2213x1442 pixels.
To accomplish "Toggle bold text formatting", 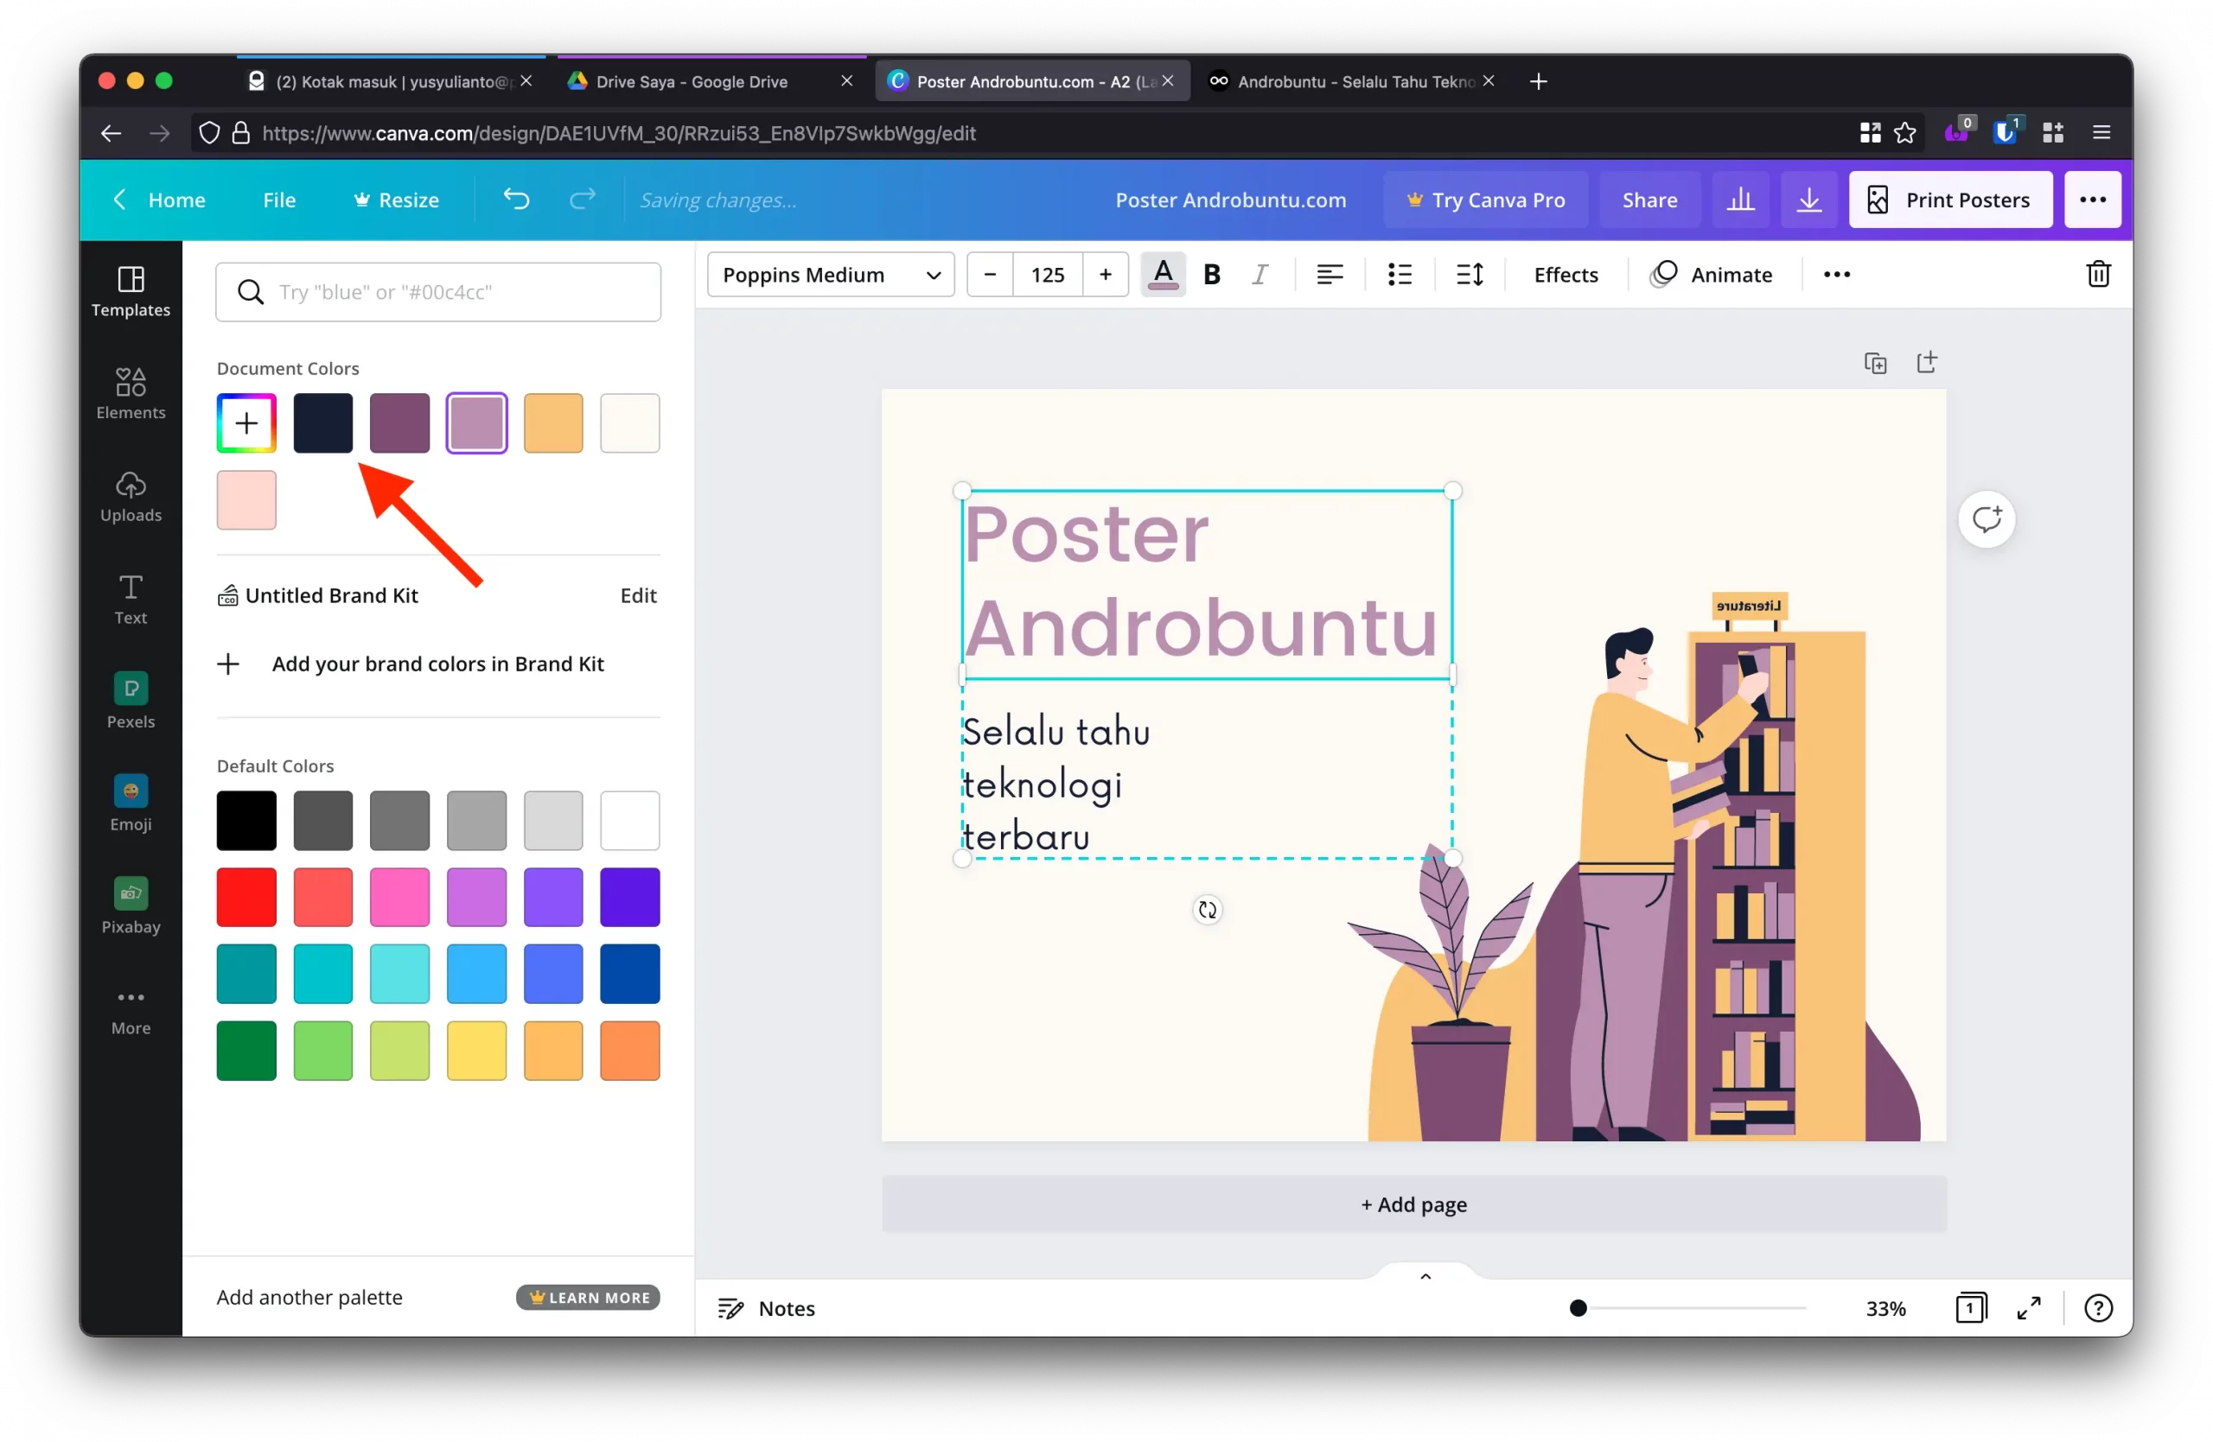I will coord(1212,274).
